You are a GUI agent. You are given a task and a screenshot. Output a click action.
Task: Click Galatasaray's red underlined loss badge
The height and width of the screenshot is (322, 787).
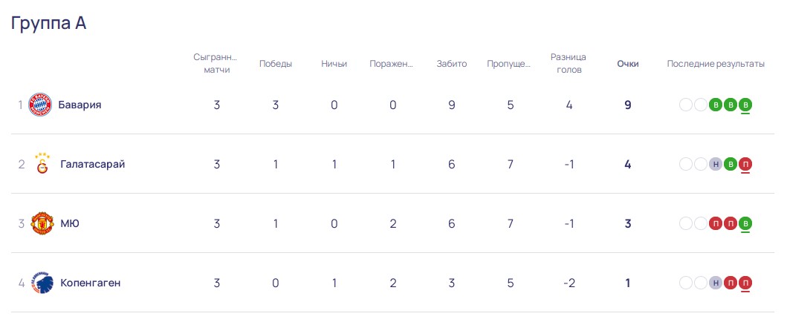click(x=745, y=164)
